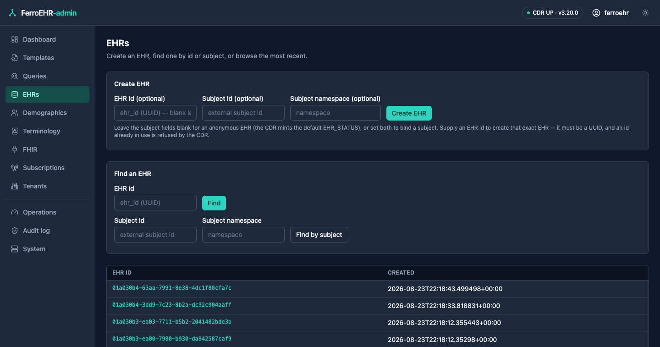Open the System page
The image size is (660, 347).
pyautogui.click(x=47, y=249)
